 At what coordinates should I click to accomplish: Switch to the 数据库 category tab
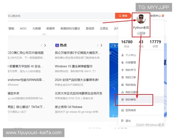click(x=51, y=29)
